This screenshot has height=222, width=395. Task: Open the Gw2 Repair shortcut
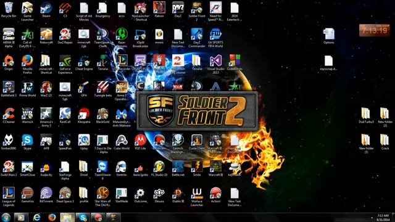(x=65, y=36)
